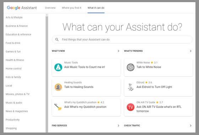Viewport: 199px width, 135px height.
Task: Open the Where you find it tab
Action: click(x=71, y=8)
